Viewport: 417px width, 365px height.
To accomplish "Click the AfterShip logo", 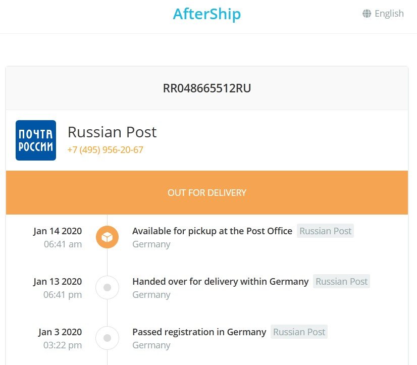I will pyautogui.click(x=206, y=14).
